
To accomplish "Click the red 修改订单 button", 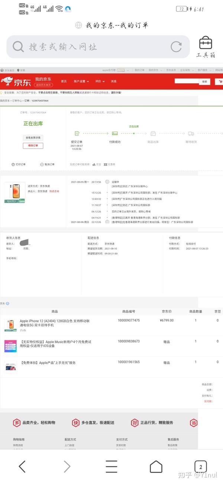I will click(33, 146).
